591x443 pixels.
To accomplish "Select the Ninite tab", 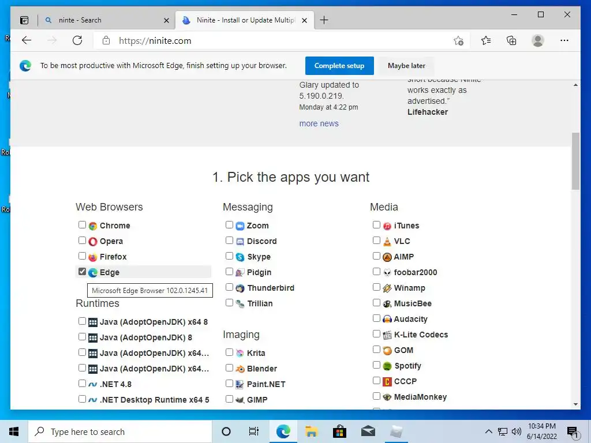I will point(243,20).
